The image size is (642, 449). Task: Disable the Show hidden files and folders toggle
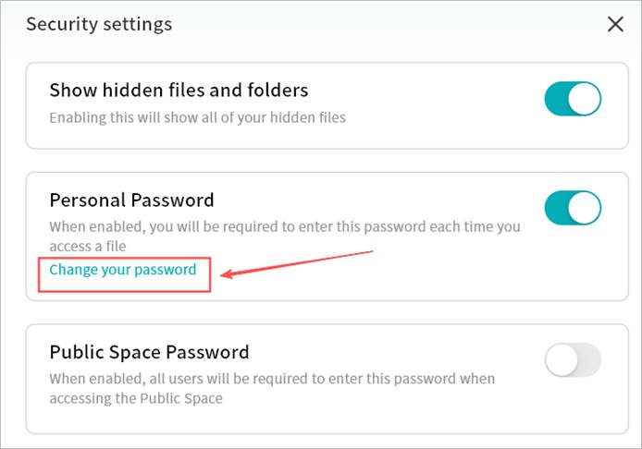(573, 99)
